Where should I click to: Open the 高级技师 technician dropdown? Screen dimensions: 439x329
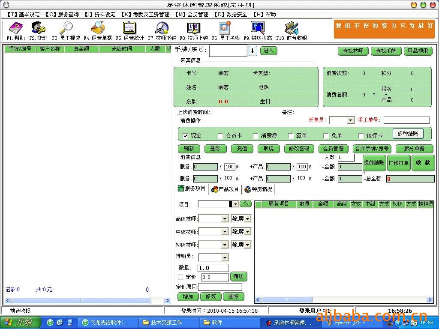point(225,219)
